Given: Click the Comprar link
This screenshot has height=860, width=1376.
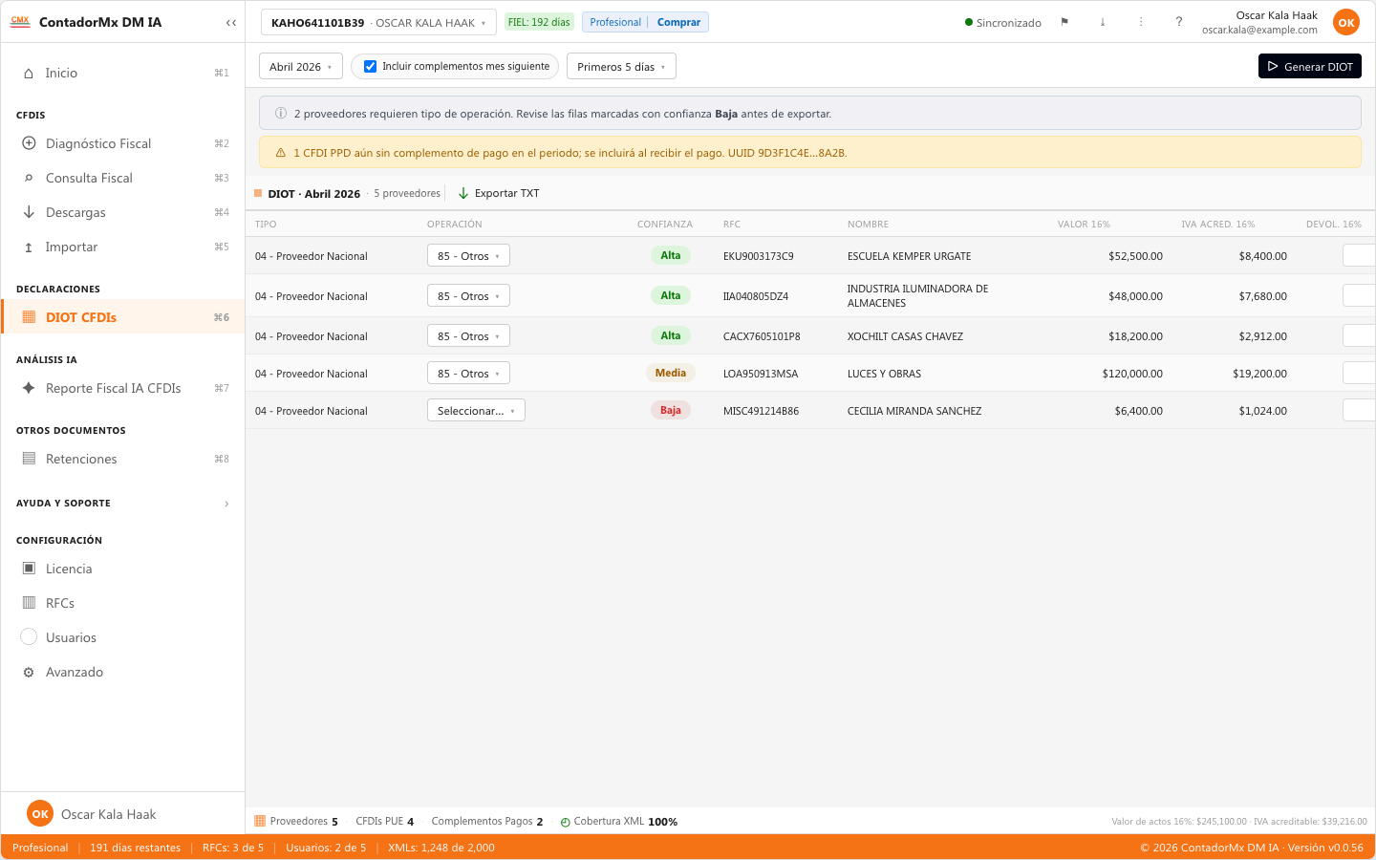Looking at the screenshot, I should [x=678, y=22].
